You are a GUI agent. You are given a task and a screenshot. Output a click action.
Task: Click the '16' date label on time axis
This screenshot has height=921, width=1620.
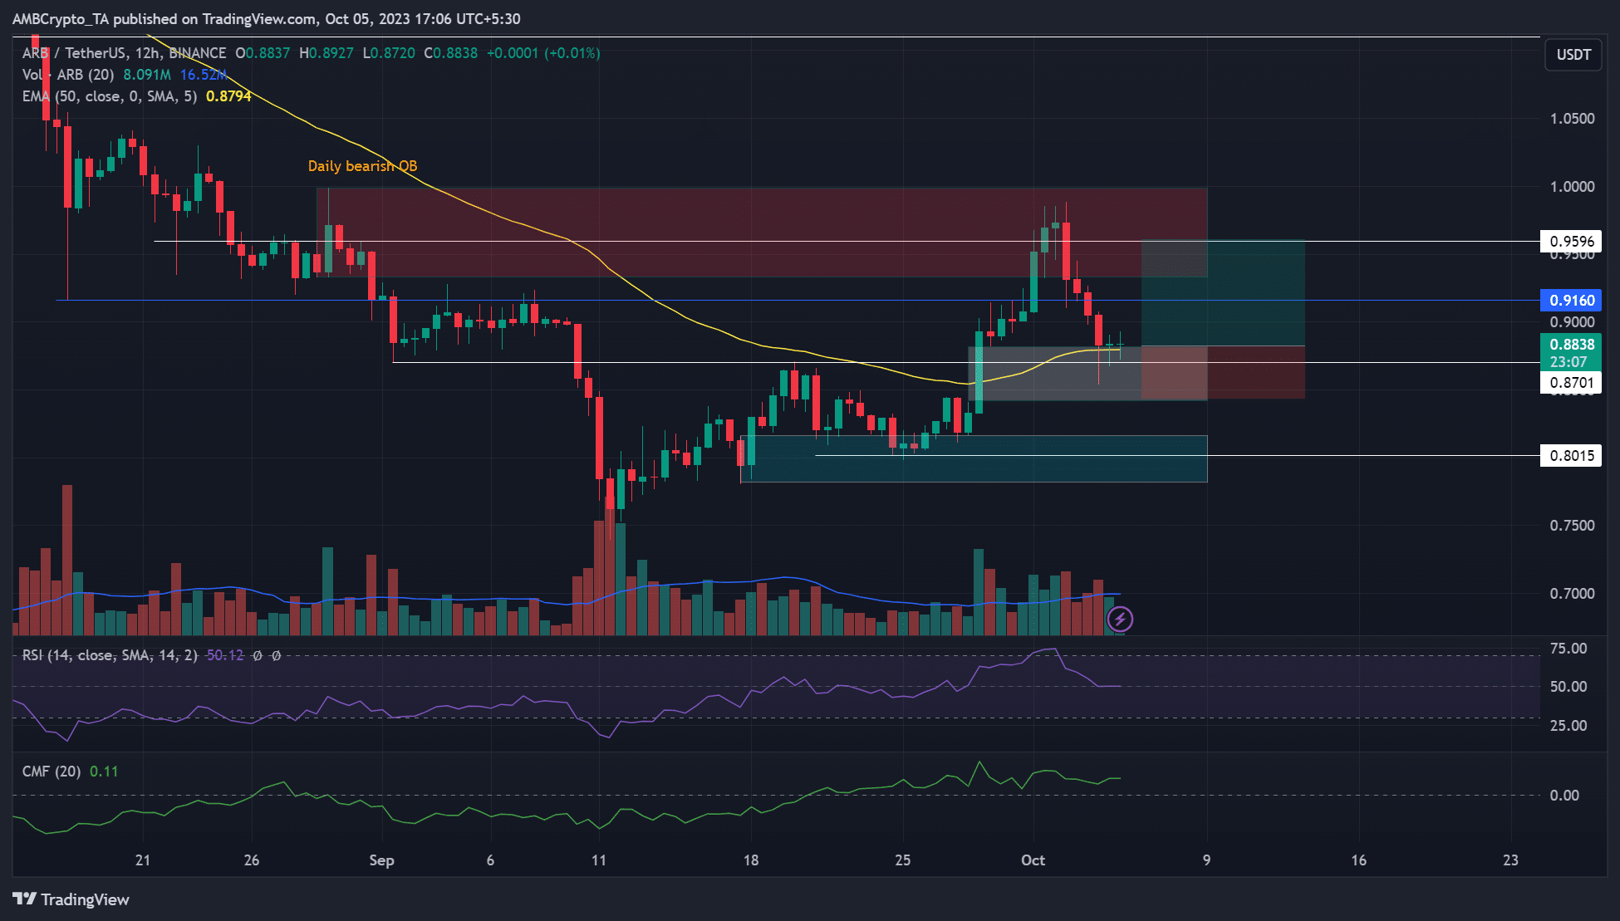(1358, 860)
